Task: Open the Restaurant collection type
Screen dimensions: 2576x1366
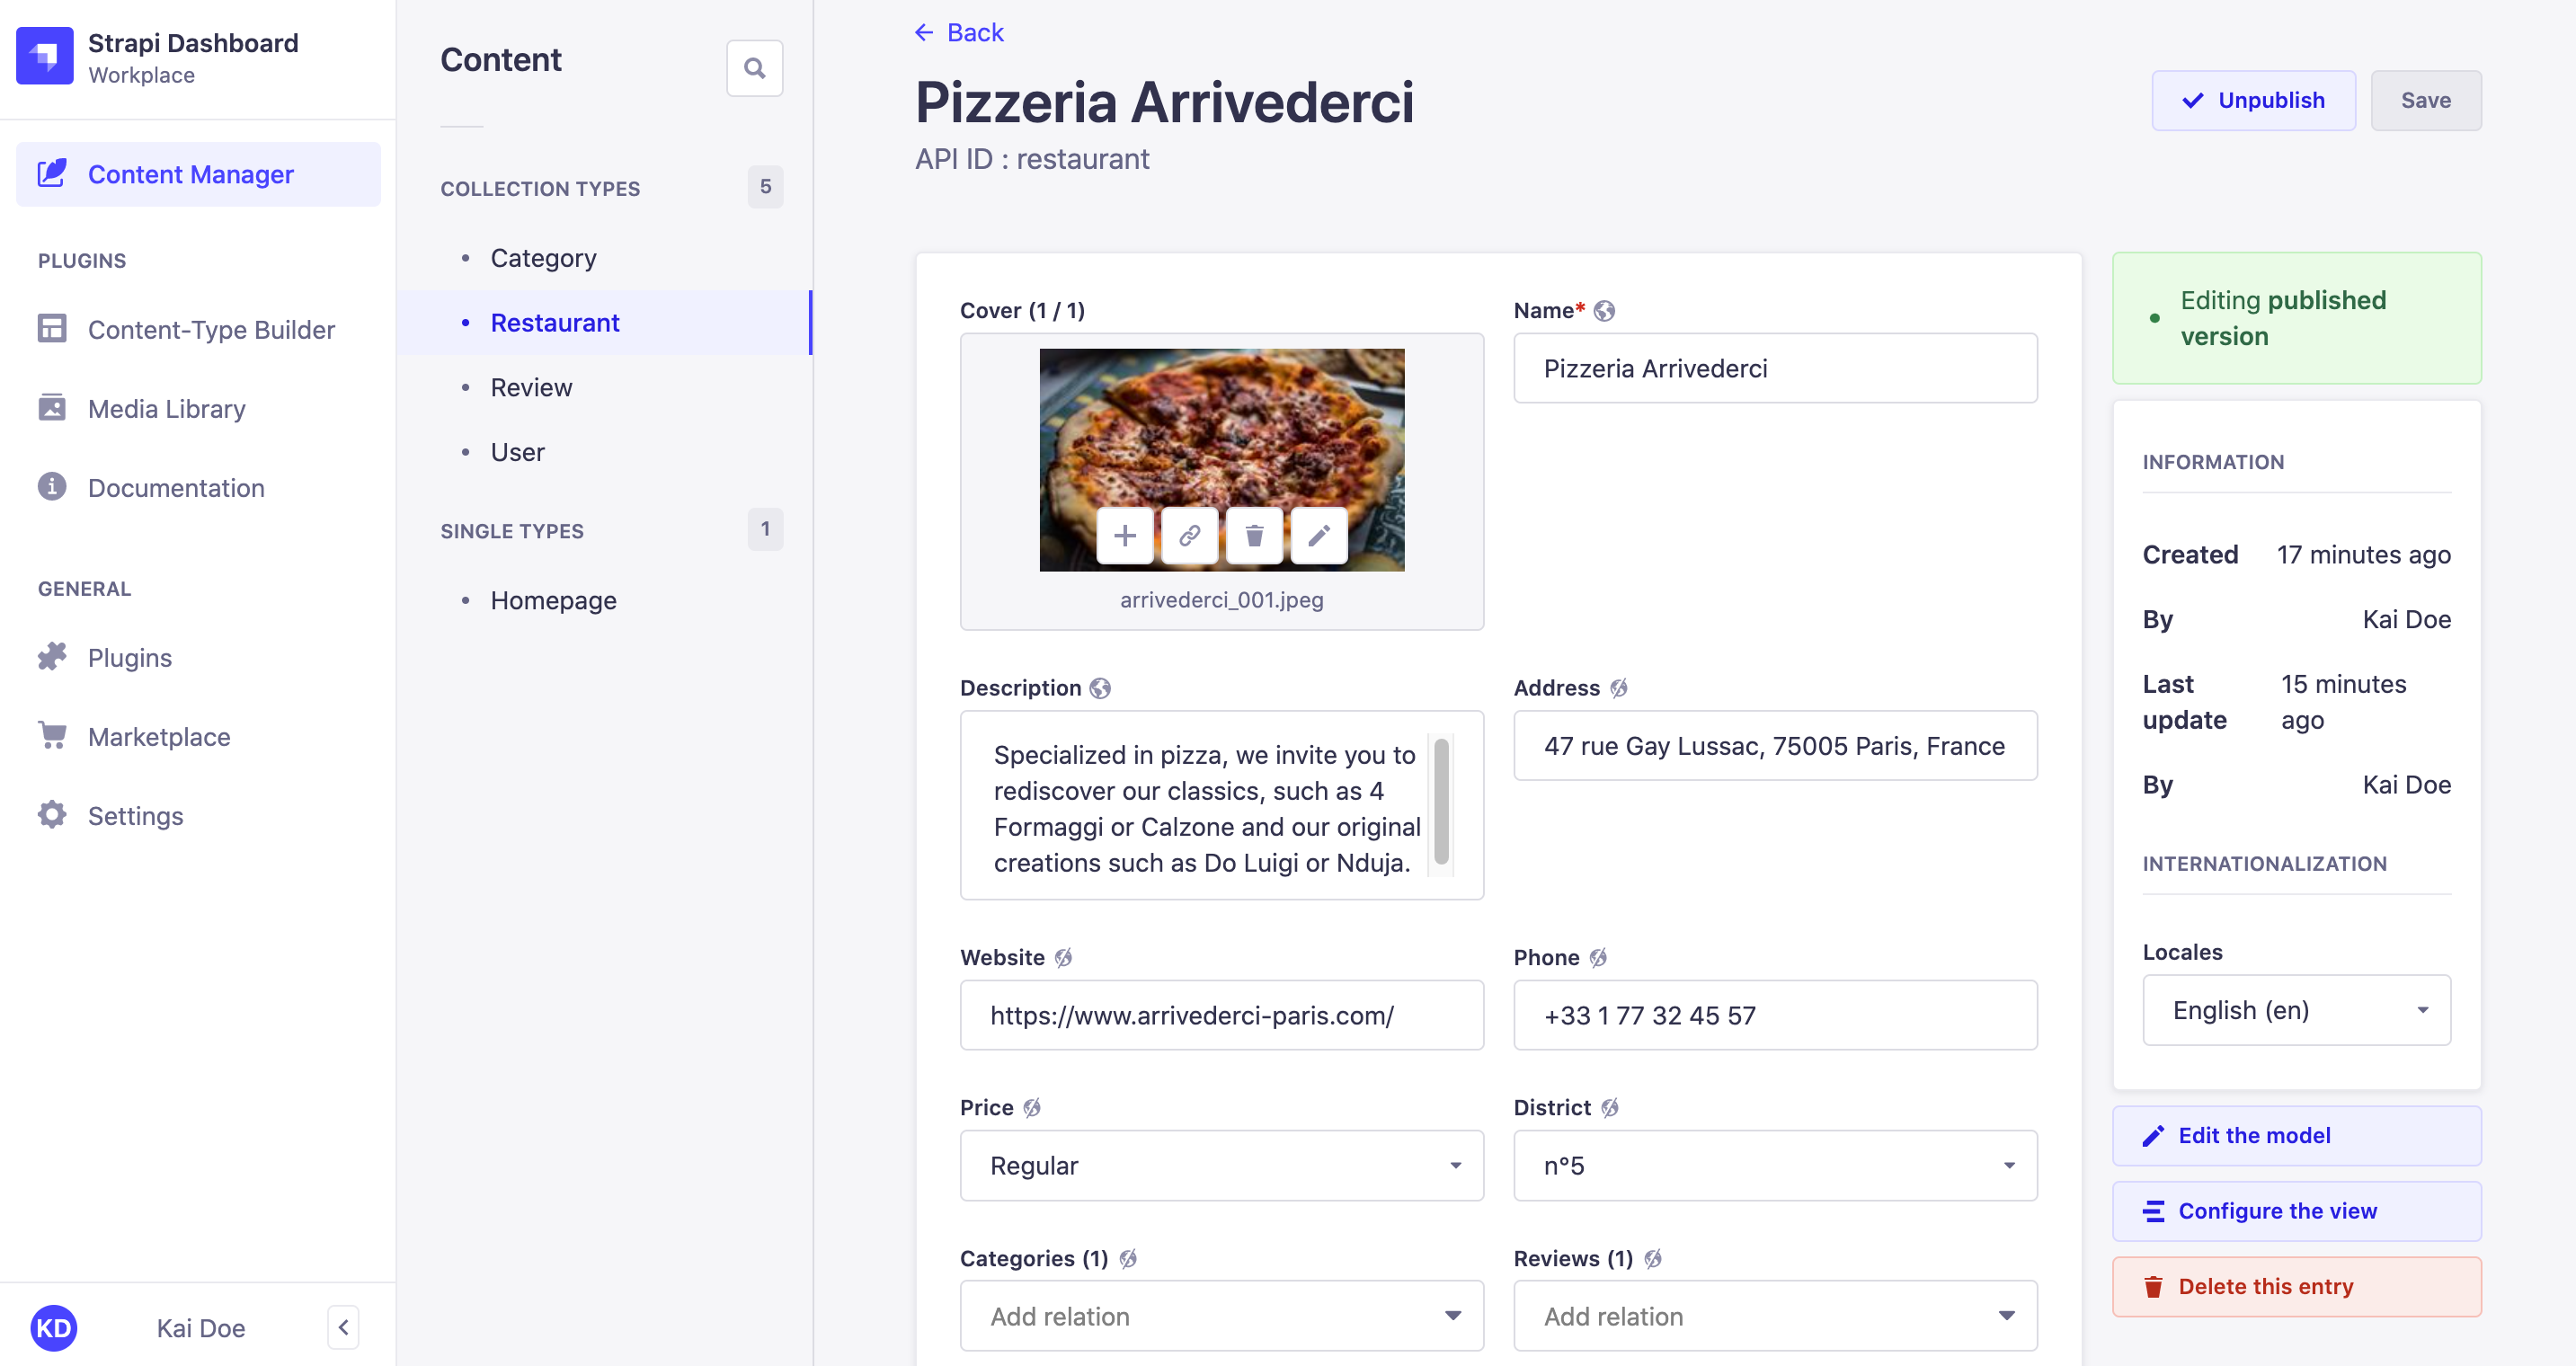Action: 554,322
